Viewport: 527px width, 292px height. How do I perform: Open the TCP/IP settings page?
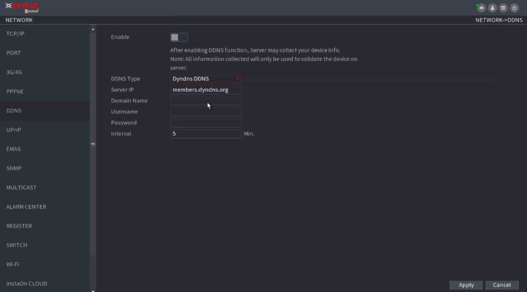15,34
